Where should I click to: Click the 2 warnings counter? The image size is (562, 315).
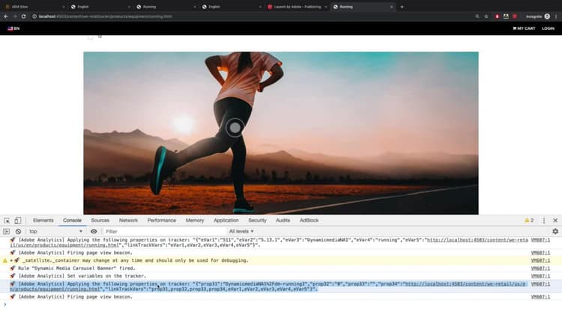click(529, 221)
